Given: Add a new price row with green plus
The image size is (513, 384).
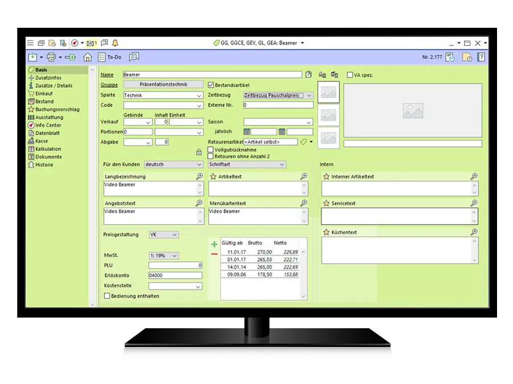Looking at the screenshot, I should [x=214, y=244].
